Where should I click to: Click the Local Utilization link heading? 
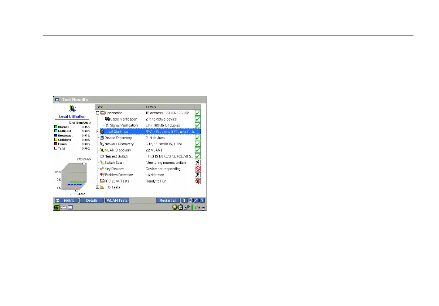coord(72,116)
